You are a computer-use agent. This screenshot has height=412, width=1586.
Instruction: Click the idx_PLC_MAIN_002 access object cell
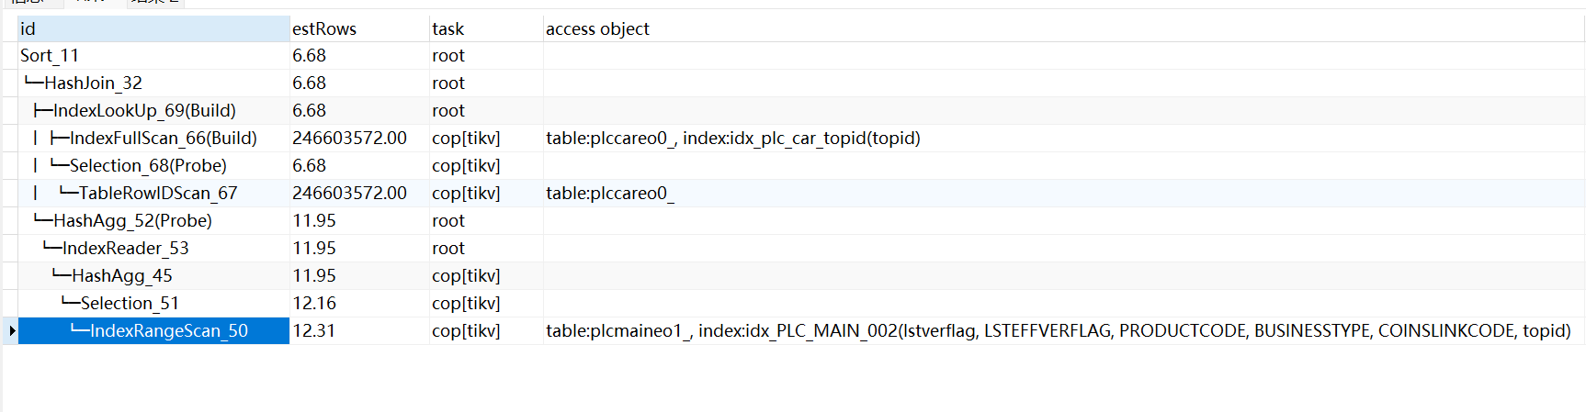pos(1058,331)
